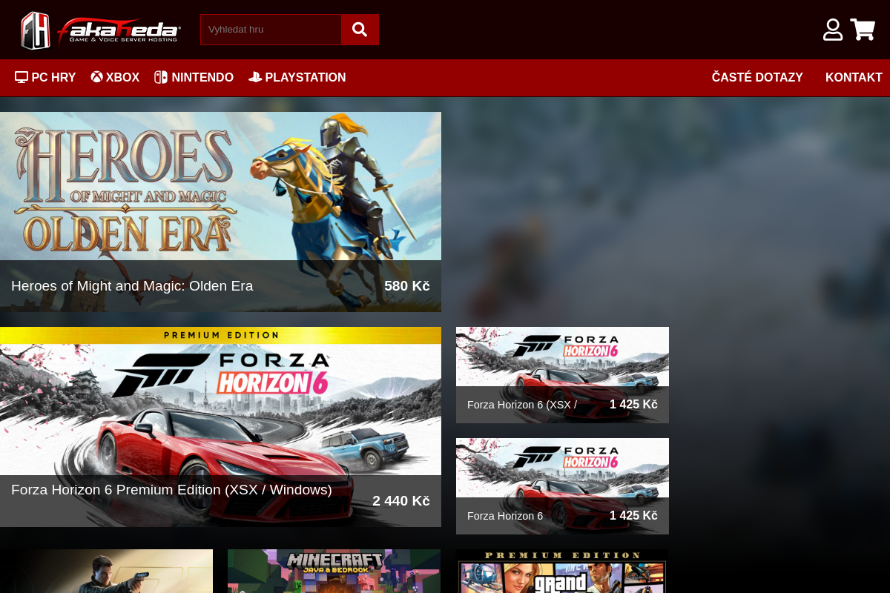Open the NINTENDO category menu
The image size is (890, 593).
tap(194, 78)
